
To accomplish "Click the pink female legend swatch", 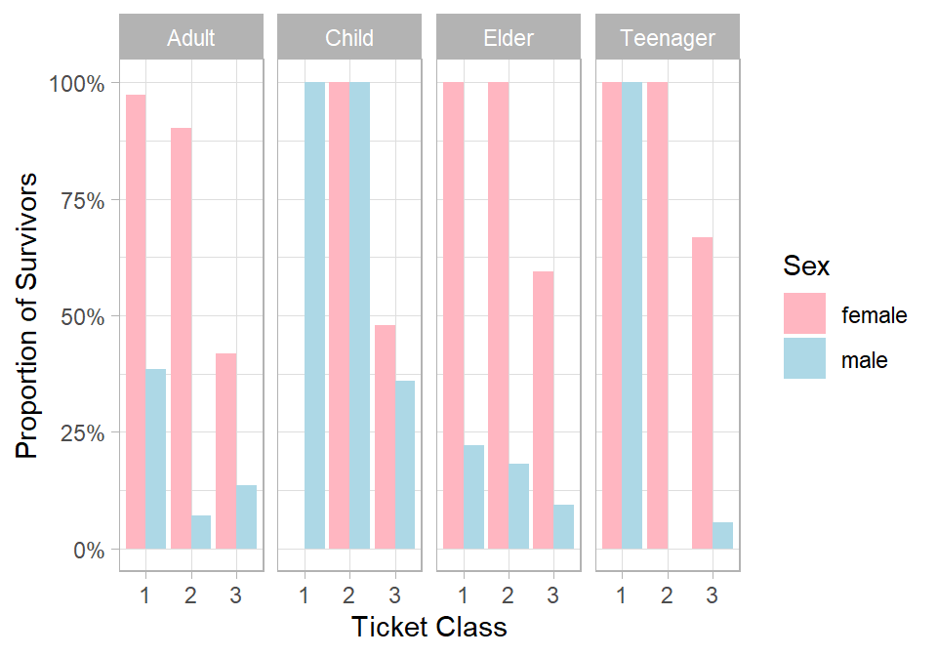I will 804,314.
